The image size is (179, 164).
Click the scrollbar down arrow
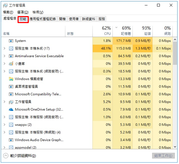(x=175, y=147)
